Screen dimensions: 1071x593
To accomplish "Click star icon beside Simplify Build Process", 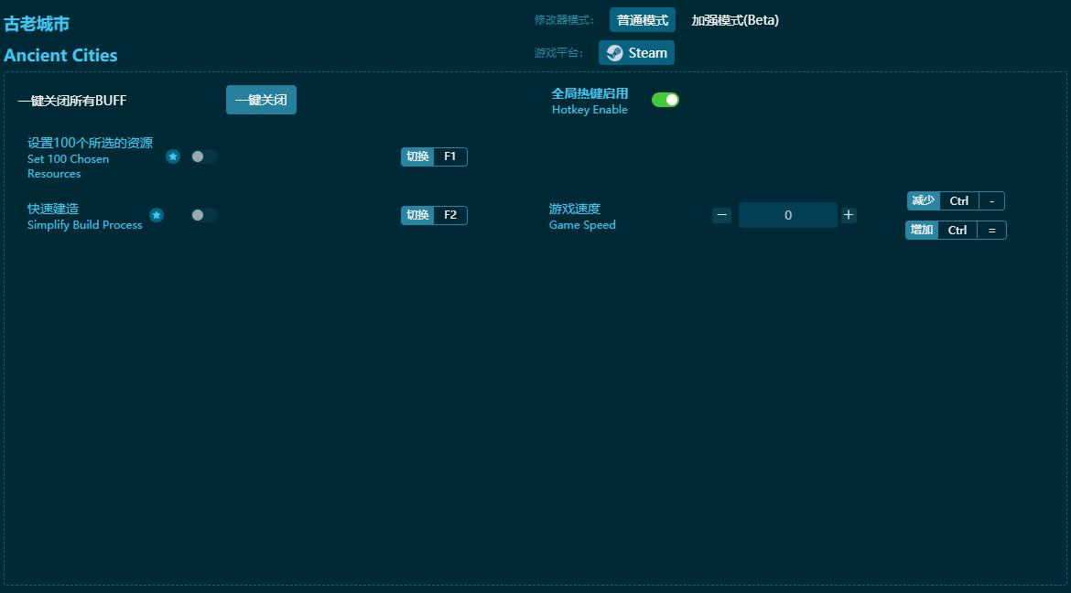I will tap(157, 215).
